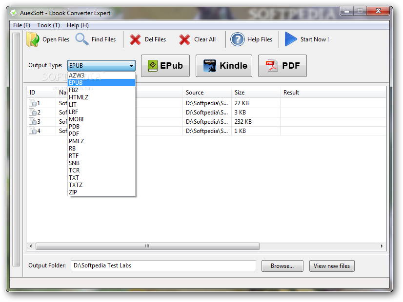The height and width of the screenshot is (302, 403).
Task: Choose RB output format
Action: (x=101, y=149)
